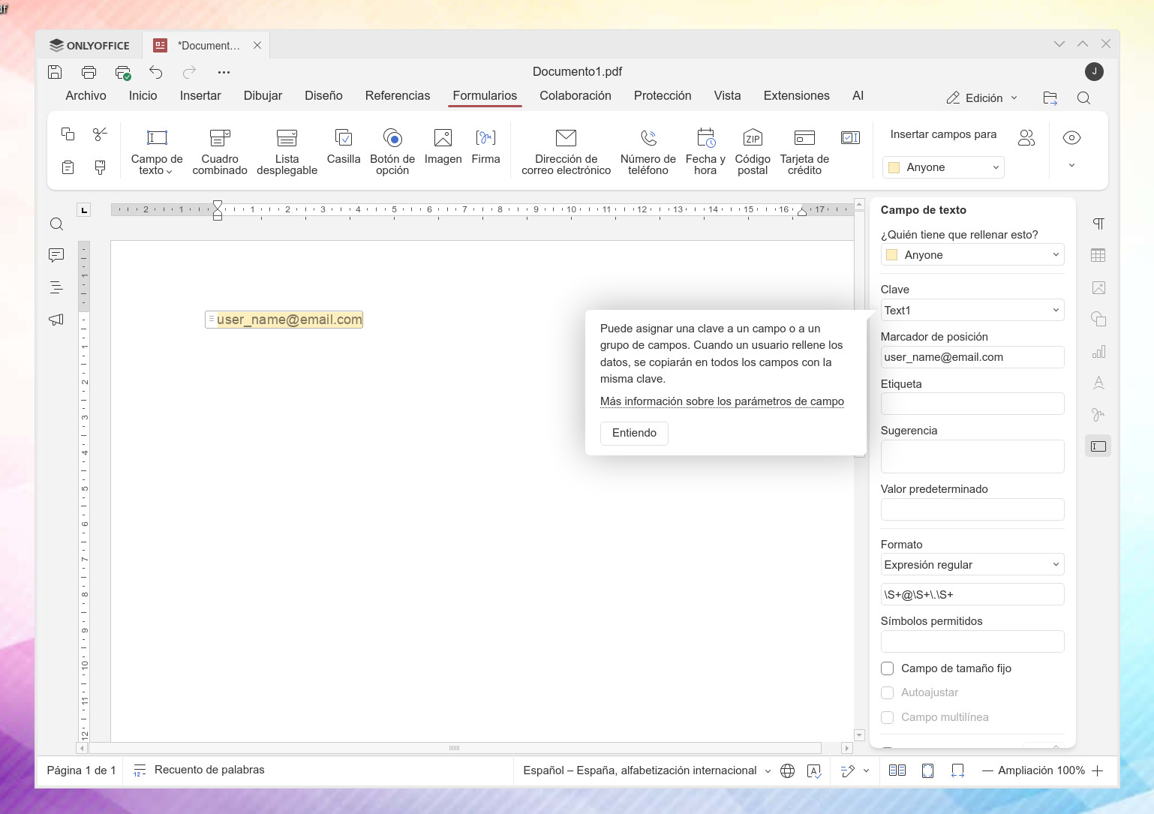1154x814 pixels.
Task: Open the Formato dropdown set to Expresión regular
Action: 972,564
